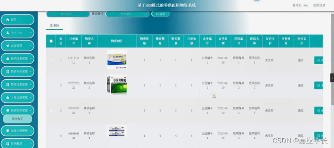Screen dimensions: 334x148
Task: Expand the 物资信息管理 menu chevron
Action: coord(30,85)
